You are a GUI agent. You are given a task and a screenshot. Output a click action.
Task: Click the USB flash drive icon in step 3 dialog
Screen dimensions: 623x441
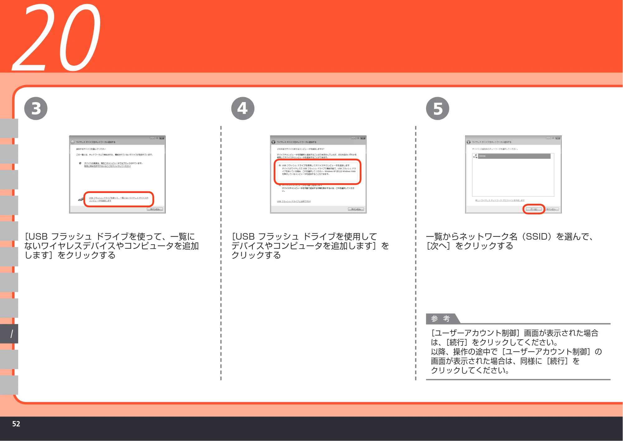pos(81,199)
